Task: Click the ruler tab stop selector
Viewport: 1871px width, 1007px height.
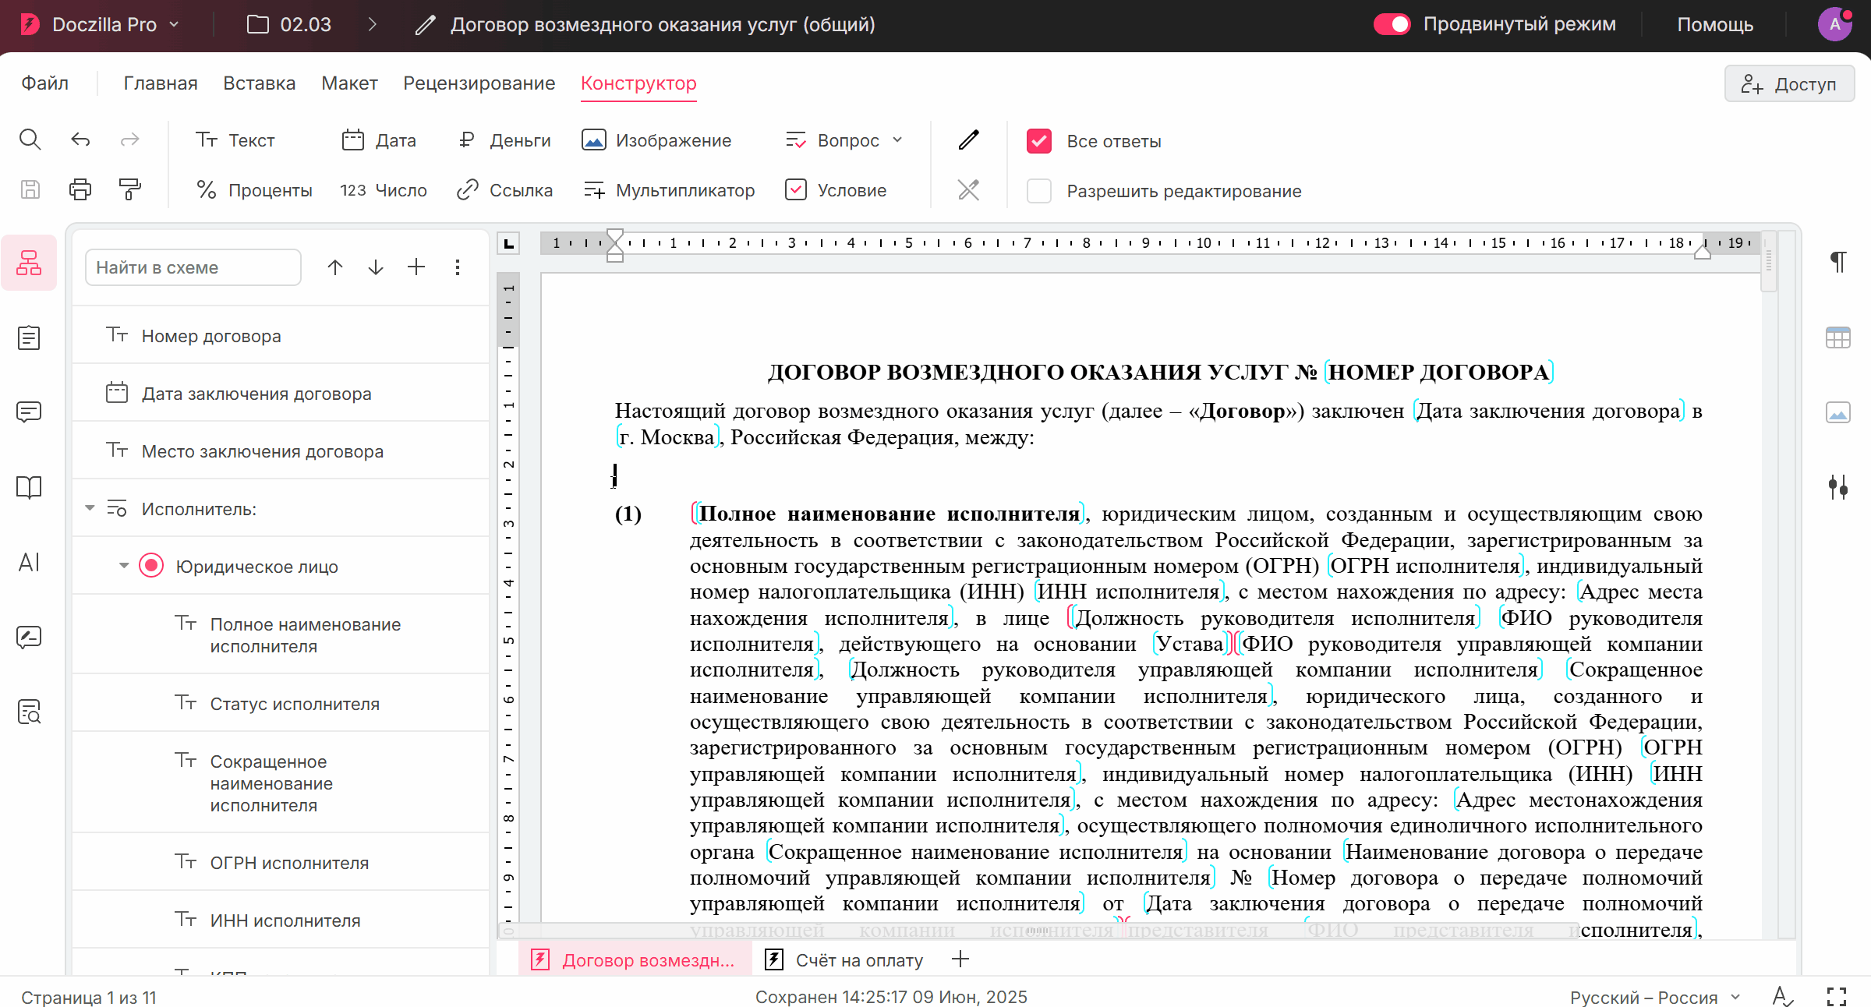Action: click(x=509, y=243)
